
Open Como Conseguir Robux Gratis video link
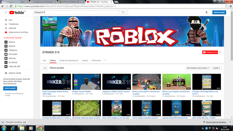(55, 93)
